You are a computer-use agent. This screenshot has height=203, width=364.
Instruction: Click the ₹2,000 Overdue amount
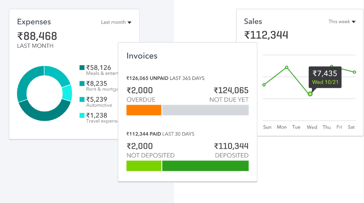coord(140,91)
